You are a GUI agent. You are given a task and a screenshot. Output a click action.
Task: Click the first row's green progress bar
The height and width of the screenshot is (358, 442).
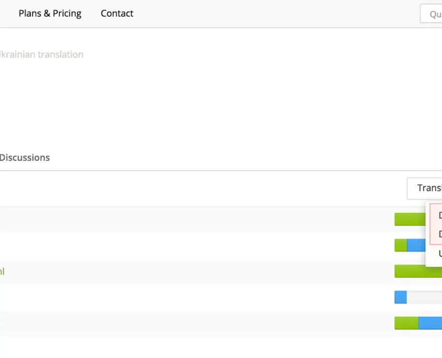[x=410, y=219]
